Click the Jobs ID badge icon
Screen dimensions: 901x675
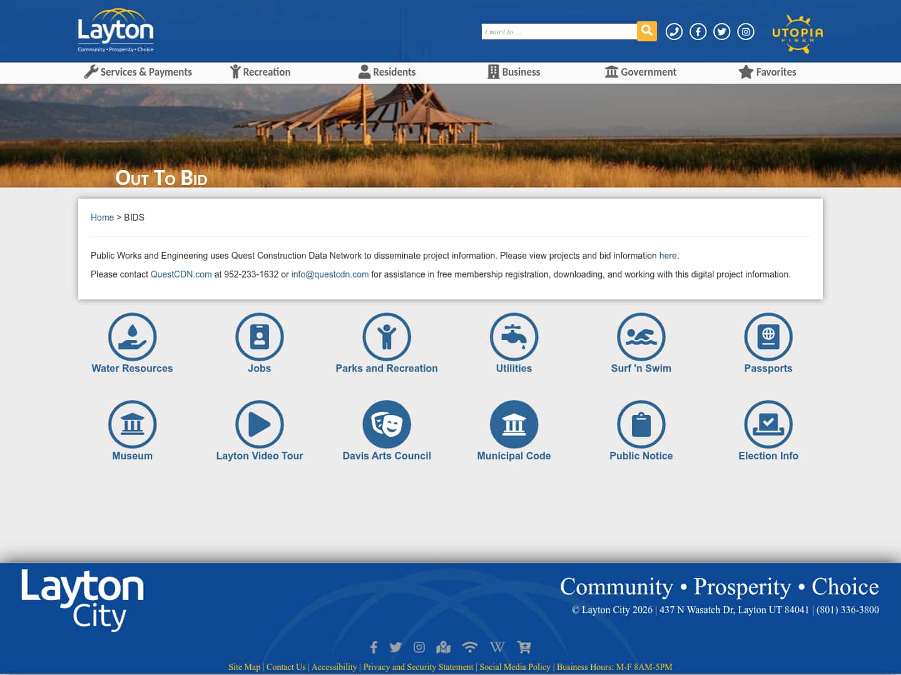pos(259,337)
